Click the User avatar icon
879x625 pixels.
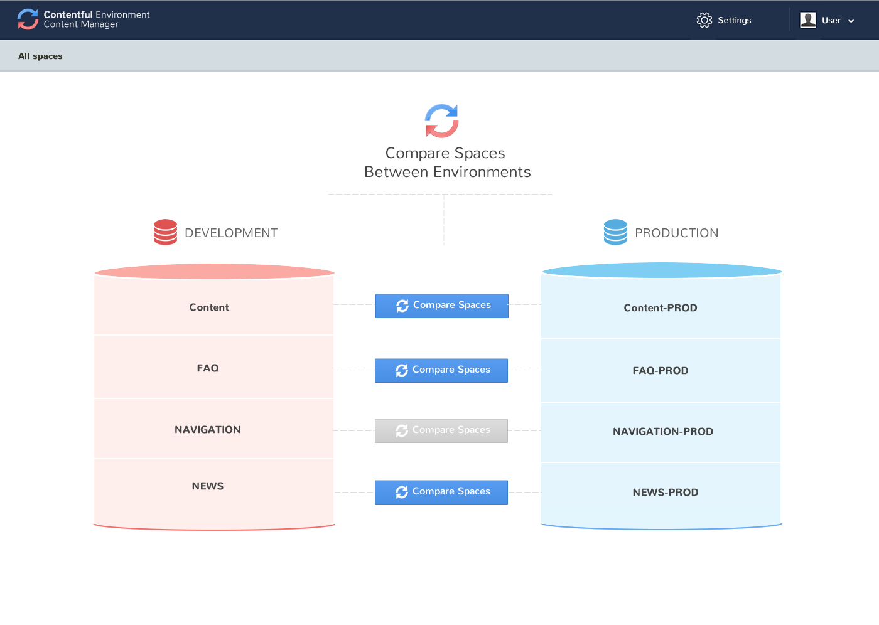(807, 20)
